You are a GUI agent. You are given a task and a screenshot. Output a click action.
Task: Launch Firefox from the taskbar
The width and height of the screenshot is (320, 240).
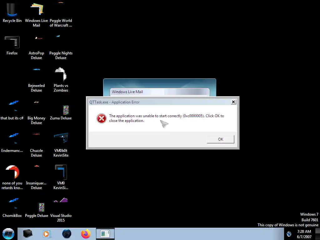pos(86,234)
